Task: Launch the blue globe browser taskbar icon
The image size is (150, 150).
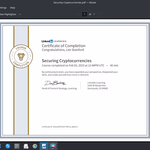Action: click(8, 146)
